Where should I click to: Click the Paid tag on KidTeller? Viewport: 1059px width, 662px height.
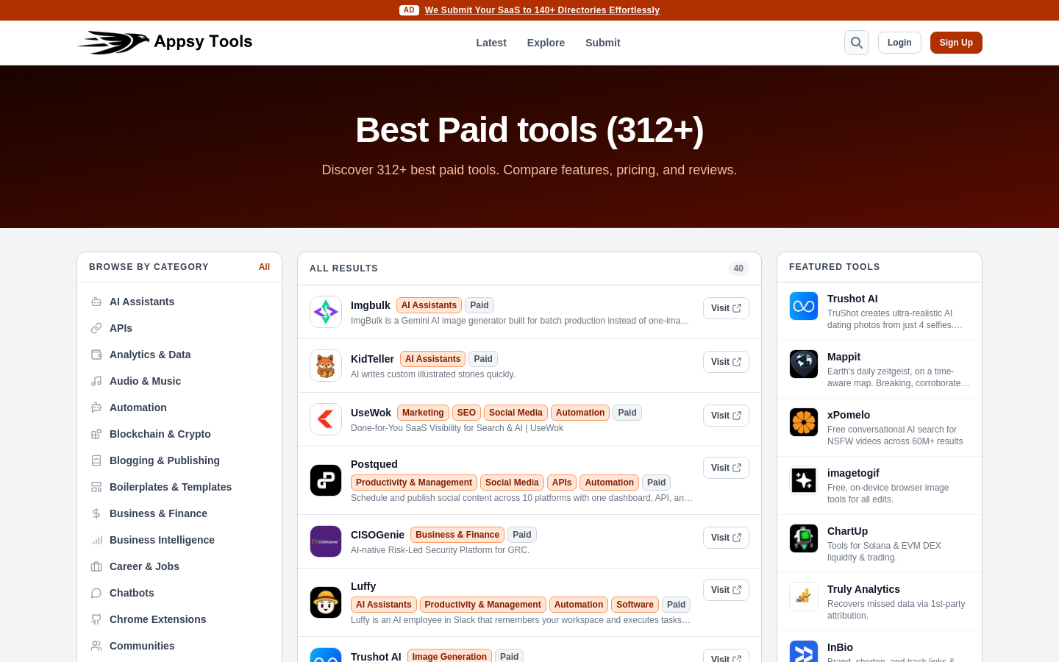coord(483,359)
